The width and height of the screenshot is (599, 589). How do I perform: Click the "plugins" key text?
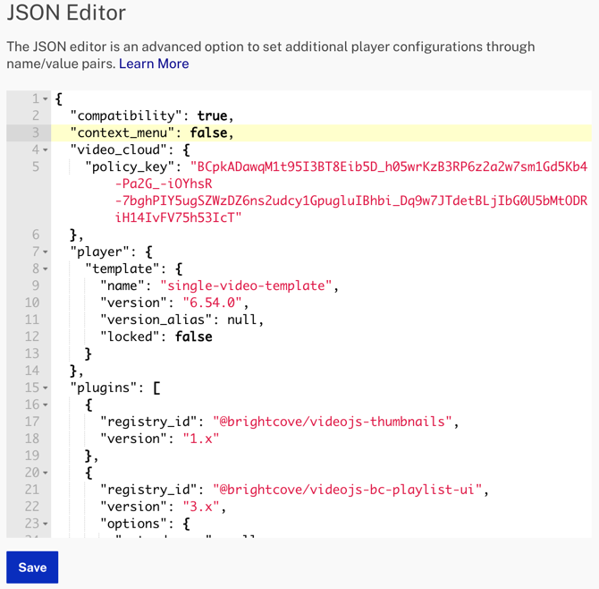pos(104,388)
